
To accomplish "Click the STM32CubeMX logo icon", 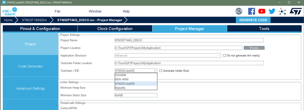I will pyautogui.click(x=10, y=11).
